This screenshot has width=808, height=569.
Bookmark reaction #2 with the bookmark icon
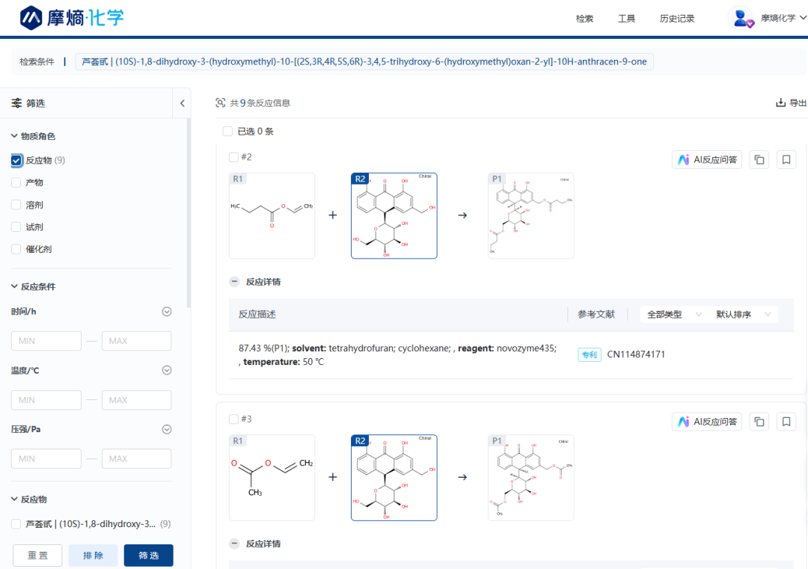click(786, 159)
